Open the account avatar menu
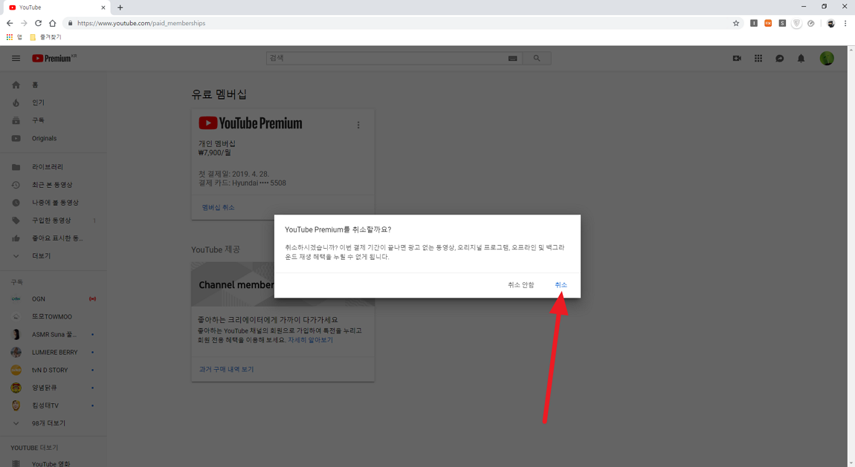The width and height of the screenshot is (855, 467). (x=827, y=58)
